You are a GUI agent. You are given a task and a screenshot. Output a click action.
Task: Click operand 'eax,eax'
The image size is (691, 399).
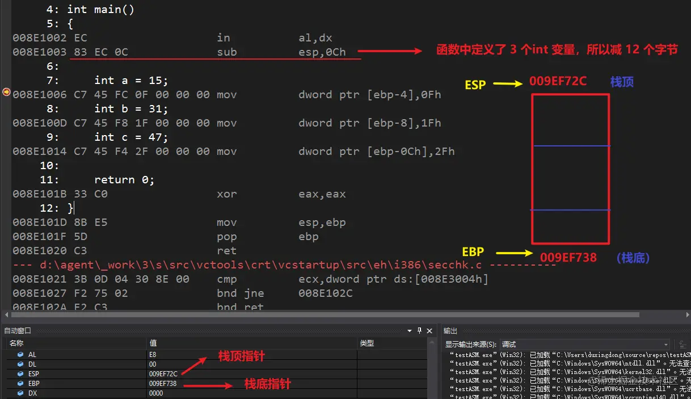322,194
